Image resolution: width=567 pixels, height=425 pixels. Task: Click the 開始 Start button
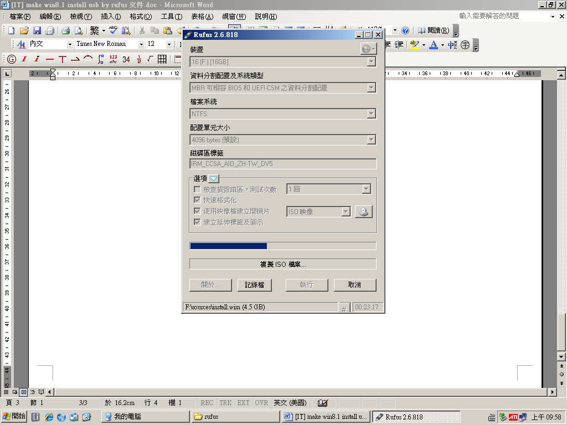tap(14, 416)
